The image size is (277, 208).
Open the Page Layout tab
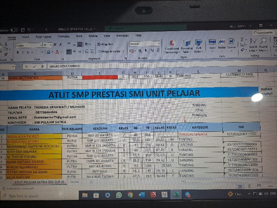point(43,37)
